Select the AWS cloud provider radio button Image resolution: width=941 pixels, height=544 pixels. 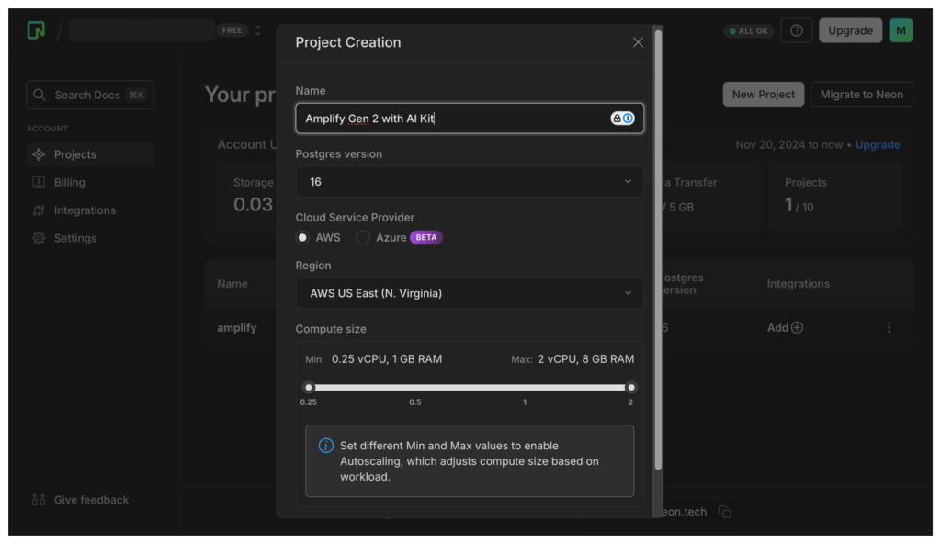(302, 237)
